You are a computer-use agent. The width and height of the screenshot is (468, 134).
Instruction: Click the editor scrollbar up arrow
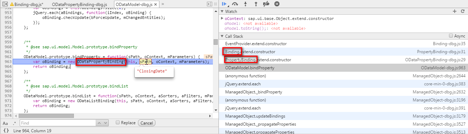[216, 11]
